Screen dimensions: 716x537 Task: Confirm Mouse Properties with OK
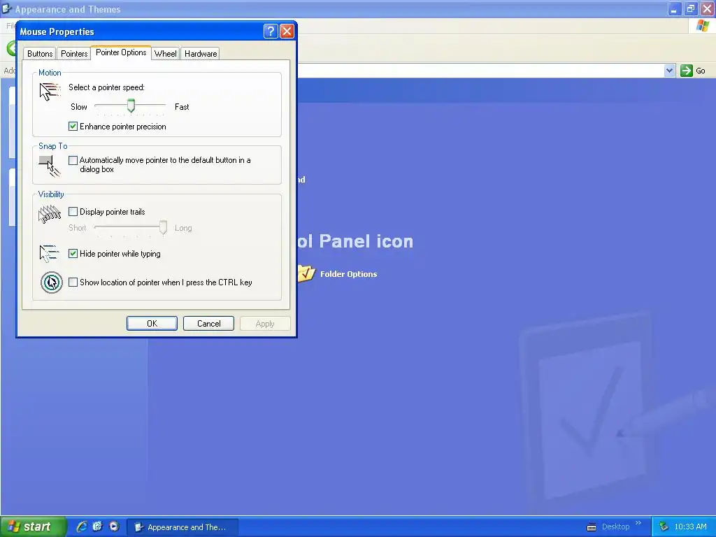point(152,323)
